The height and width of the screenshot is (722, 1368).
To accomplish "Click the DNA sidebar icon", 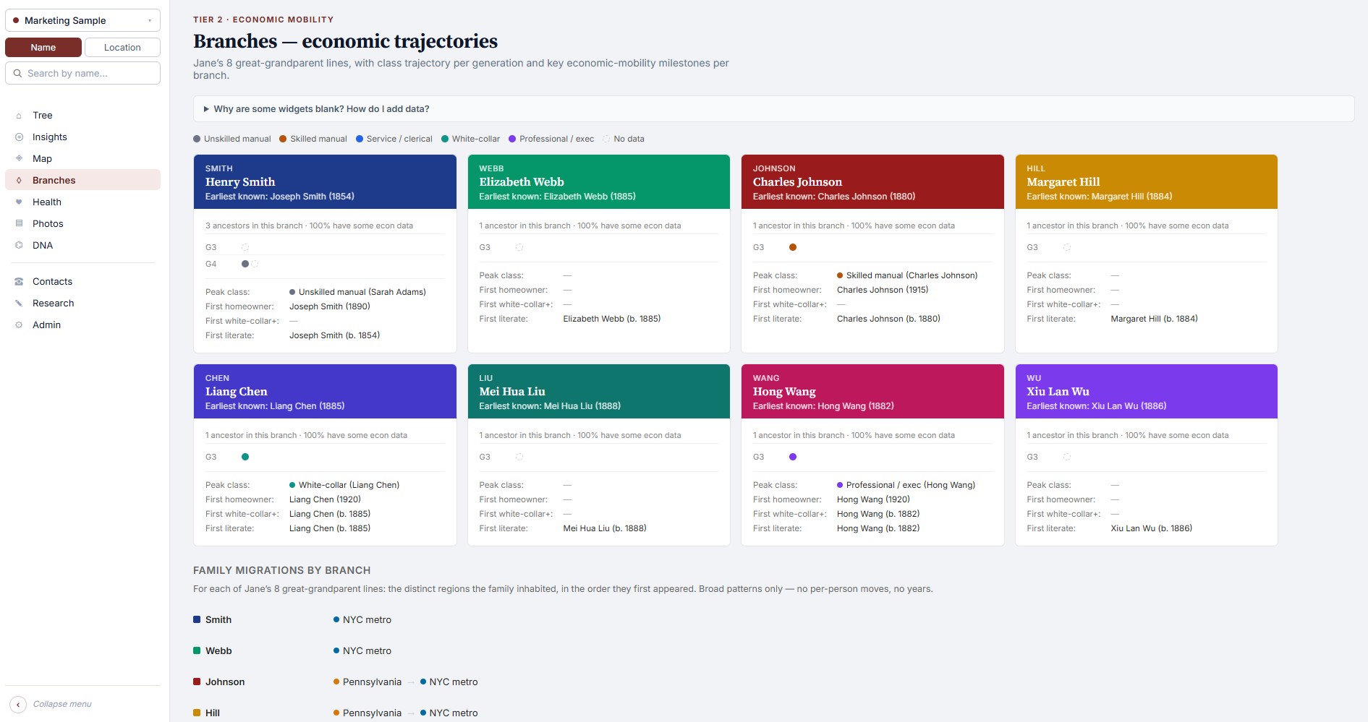I will pos(19,245).
